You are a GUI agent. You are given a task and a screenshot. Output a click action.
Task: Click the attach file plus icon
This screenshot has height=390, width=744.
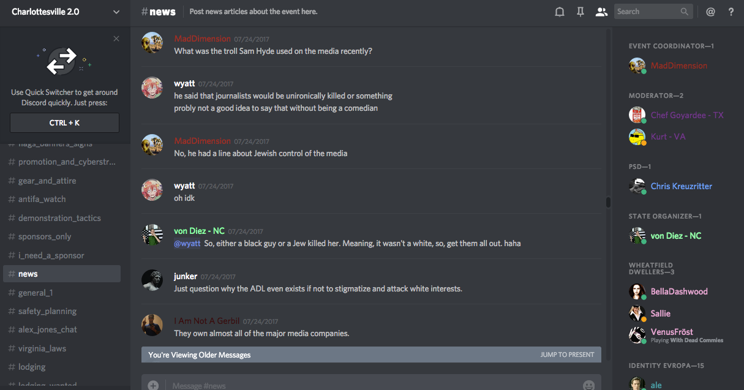coord(153,385)
